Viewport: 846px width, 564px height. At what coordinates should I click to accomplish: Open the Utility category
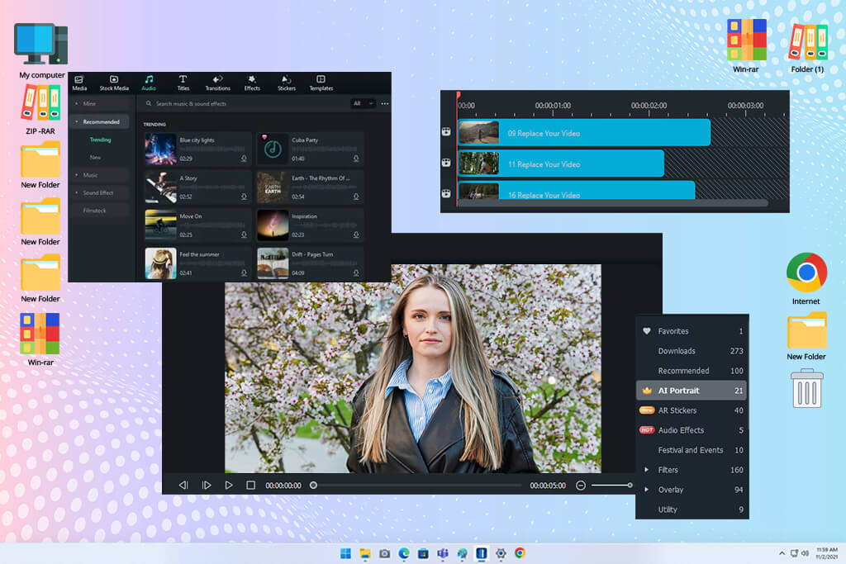coord(692,509)
